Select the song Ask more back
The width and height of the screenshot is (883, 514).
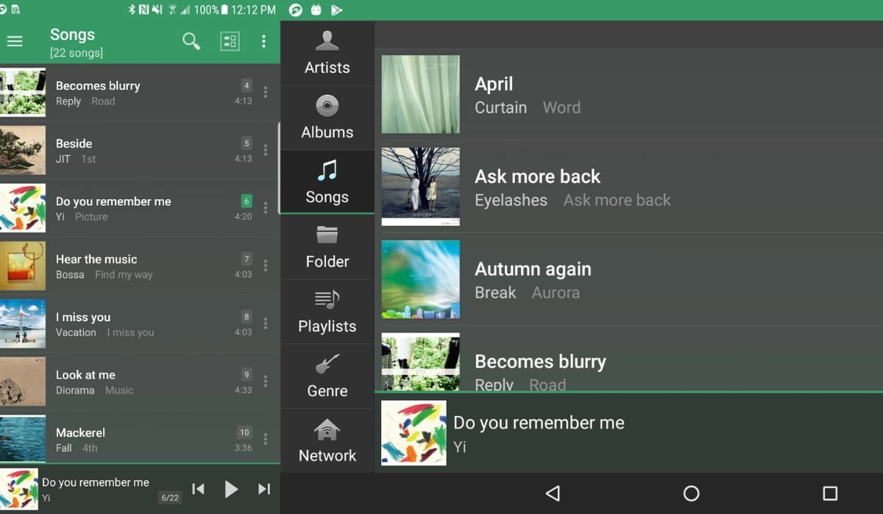(x=589, y=186)
